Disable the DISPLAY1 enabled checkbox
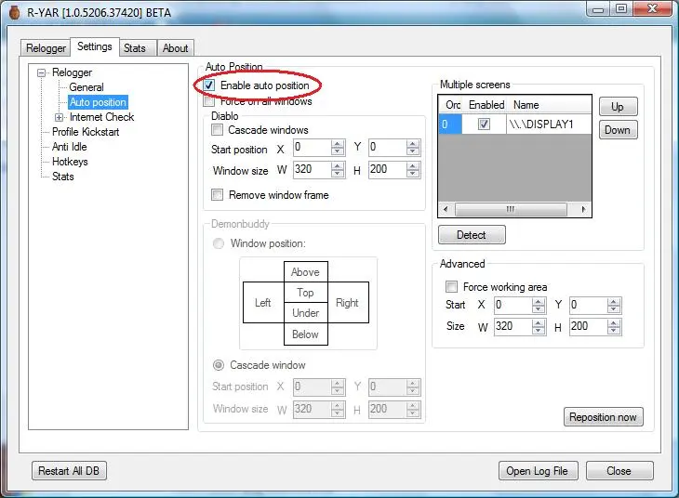The height and width of the screenshot is (498, 679). pyautogui.click(x=483, y=124)
